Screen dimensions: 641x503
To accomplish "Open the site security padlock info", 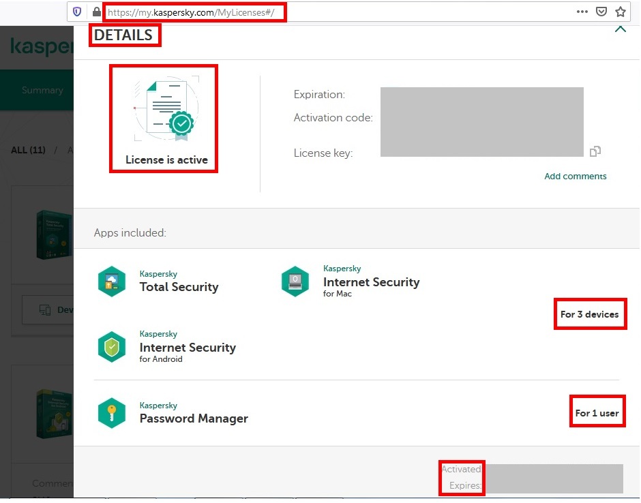I will pyautogui.click(x=96, y=12).
